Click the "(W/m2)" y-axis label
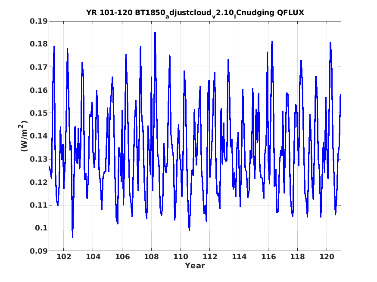 click(x=23, y=136)
